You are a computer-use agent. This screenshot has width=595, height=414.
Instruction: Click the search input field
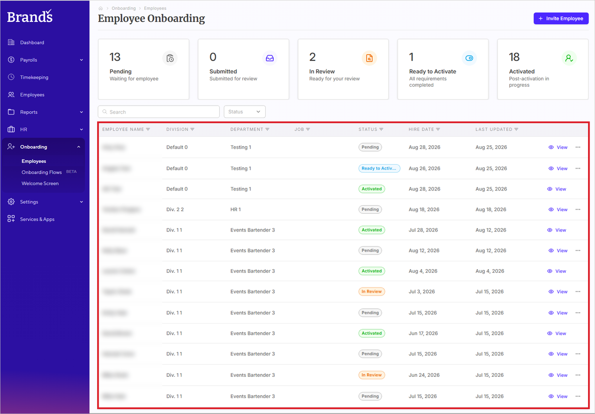159,112
